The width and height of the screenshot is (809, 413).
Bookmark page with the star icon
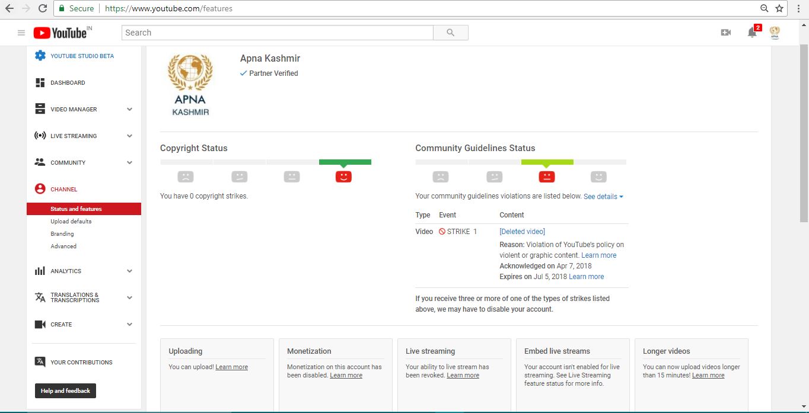click(x=779, y=8)
